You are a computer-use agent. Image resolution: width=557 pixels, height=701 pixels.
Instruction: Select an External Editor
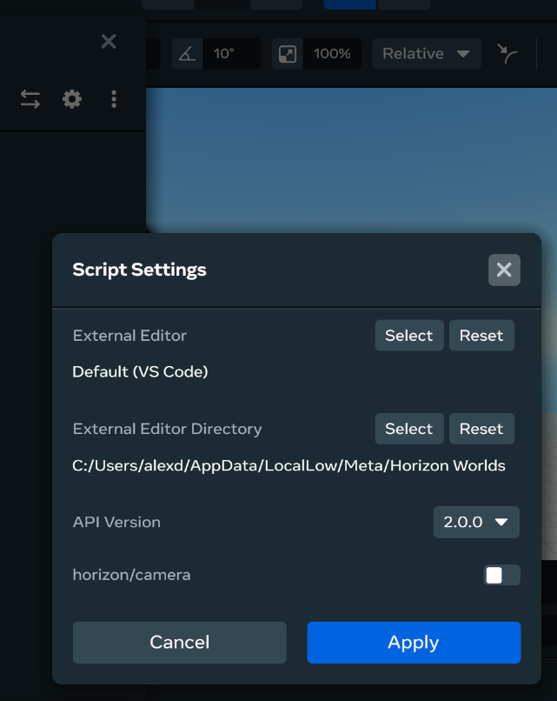[x=409, y=336]
